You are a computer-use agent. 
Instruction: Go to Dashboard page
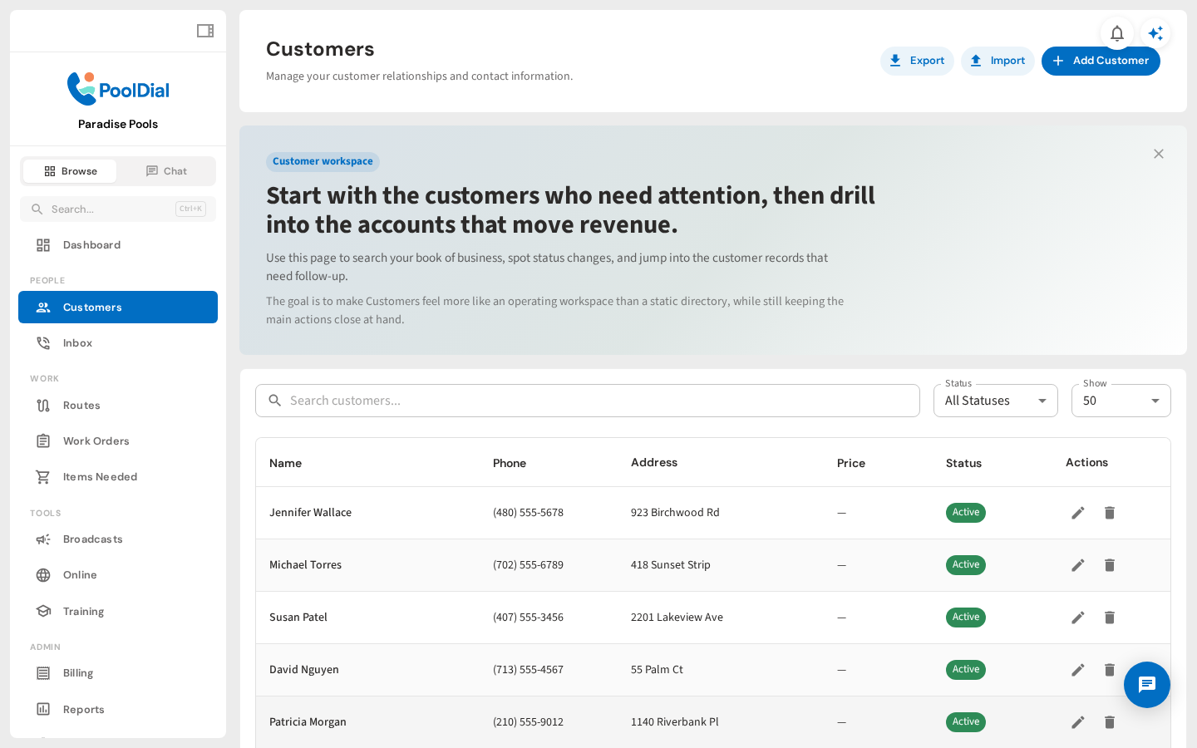118,245
